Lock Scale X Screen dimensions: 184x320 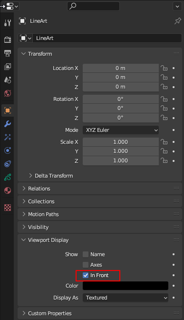(x=164, y=142)
